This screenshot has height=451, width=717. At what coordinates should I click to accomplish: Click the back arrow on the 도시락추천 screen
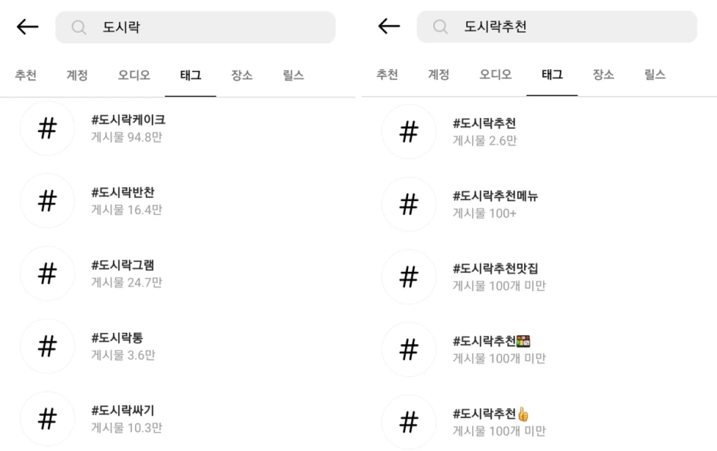click(x=388, y=26)
